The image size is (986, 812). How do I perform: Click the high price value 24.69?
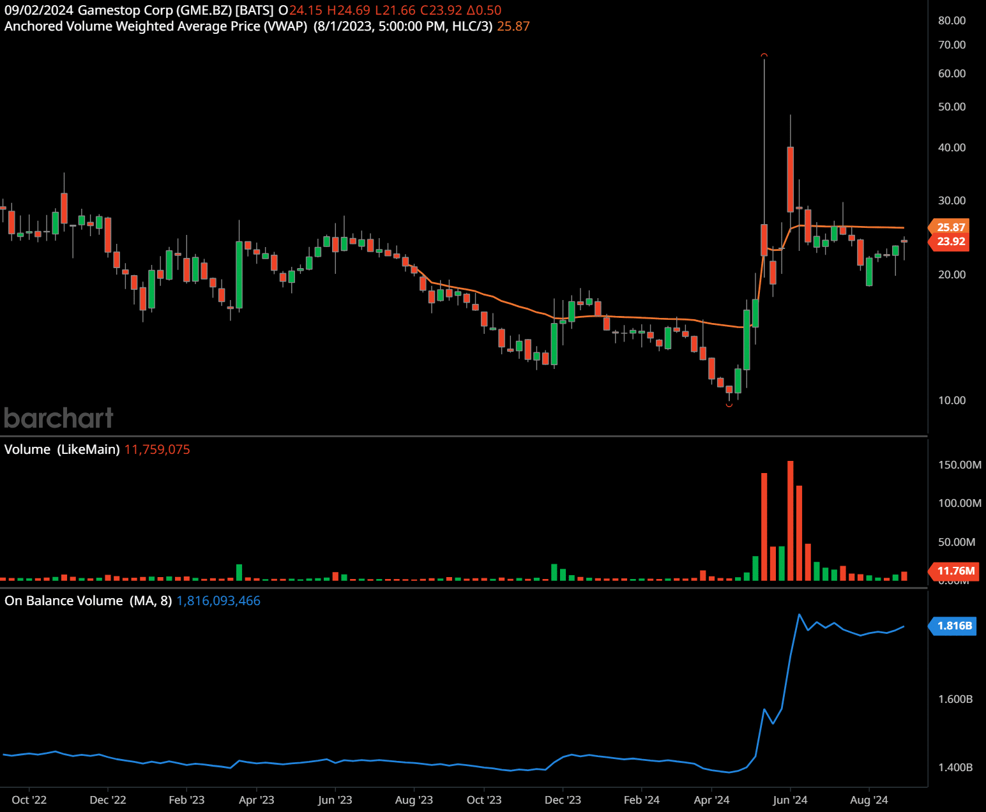tap(353, 10)
